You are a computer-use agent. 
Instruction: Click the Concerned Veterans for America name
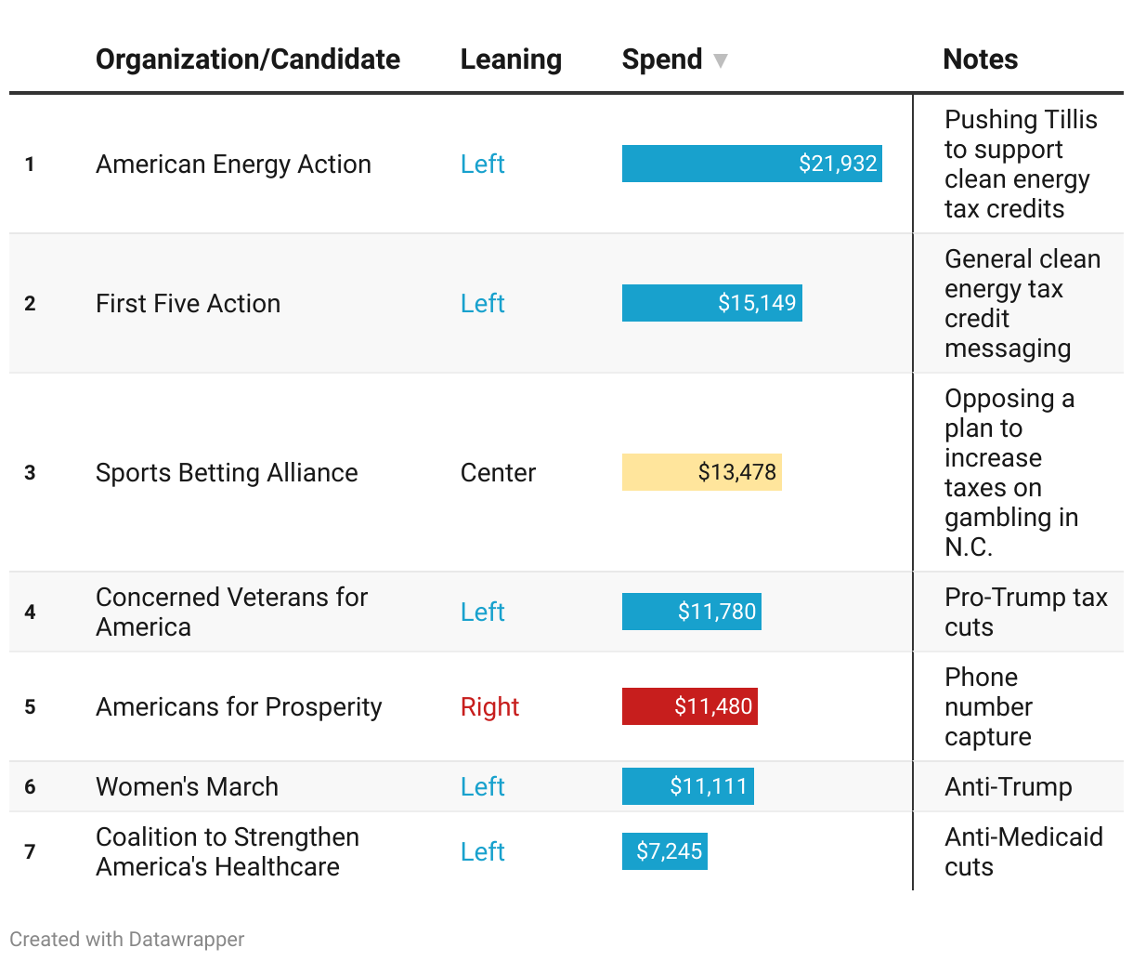(231, 612)
